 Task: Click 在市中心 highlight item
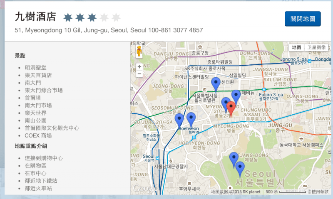pos(35,173)
